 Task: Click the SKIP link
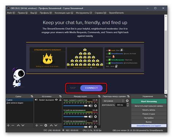(73, 88)
